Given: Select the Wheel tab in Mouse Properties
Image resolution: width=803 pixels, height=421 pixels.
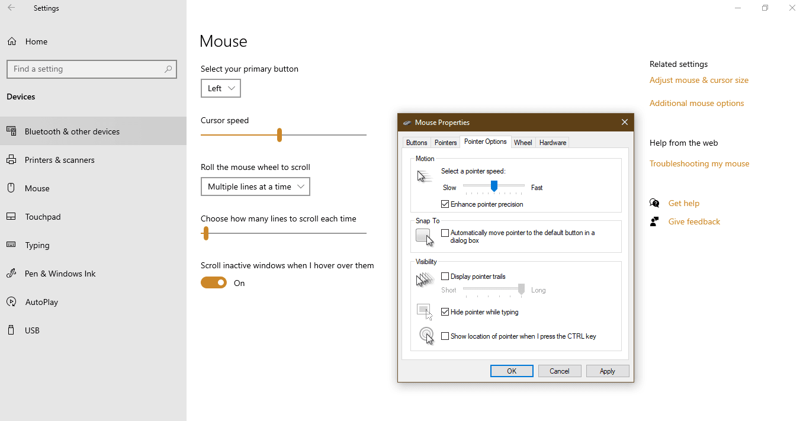Looking at the screenshot, I should (x=523, y=142).
